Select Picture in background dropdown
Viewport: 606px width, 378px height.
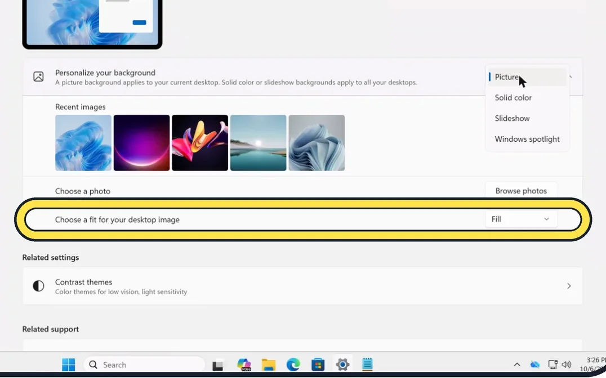click(527, 77)
